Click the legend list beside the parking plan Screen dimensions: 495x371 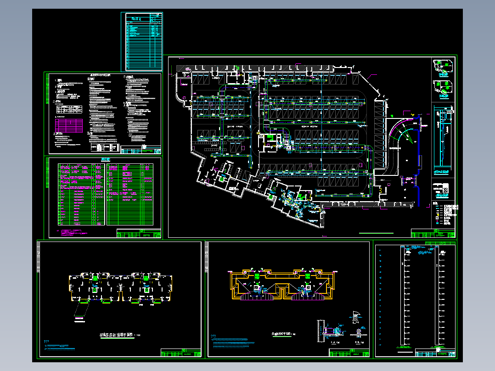click(445, 214)
